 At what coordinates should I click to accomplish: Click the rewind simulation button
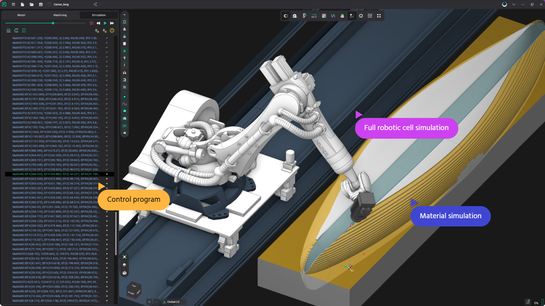(98, 23)
